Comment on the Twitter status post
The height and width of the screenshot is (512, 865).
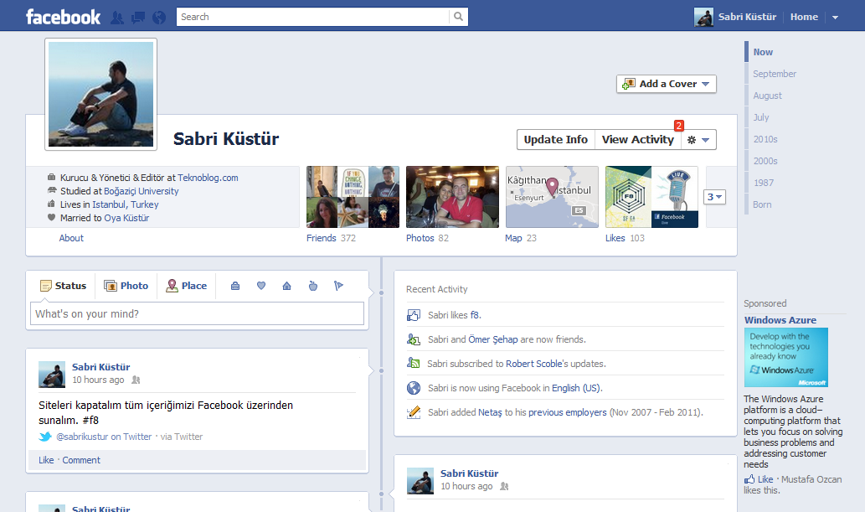tap(81, 460)
